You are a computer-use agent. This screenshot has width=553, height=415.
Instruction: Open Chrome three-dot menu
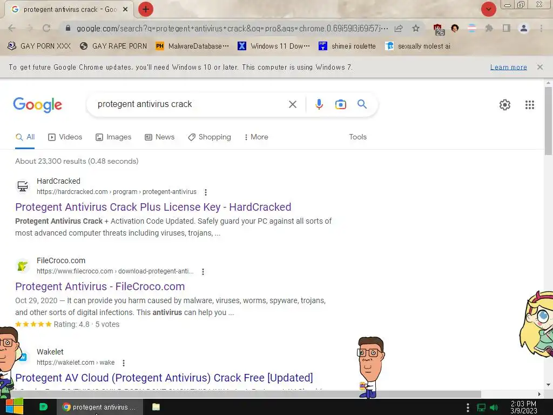(541, 28)
